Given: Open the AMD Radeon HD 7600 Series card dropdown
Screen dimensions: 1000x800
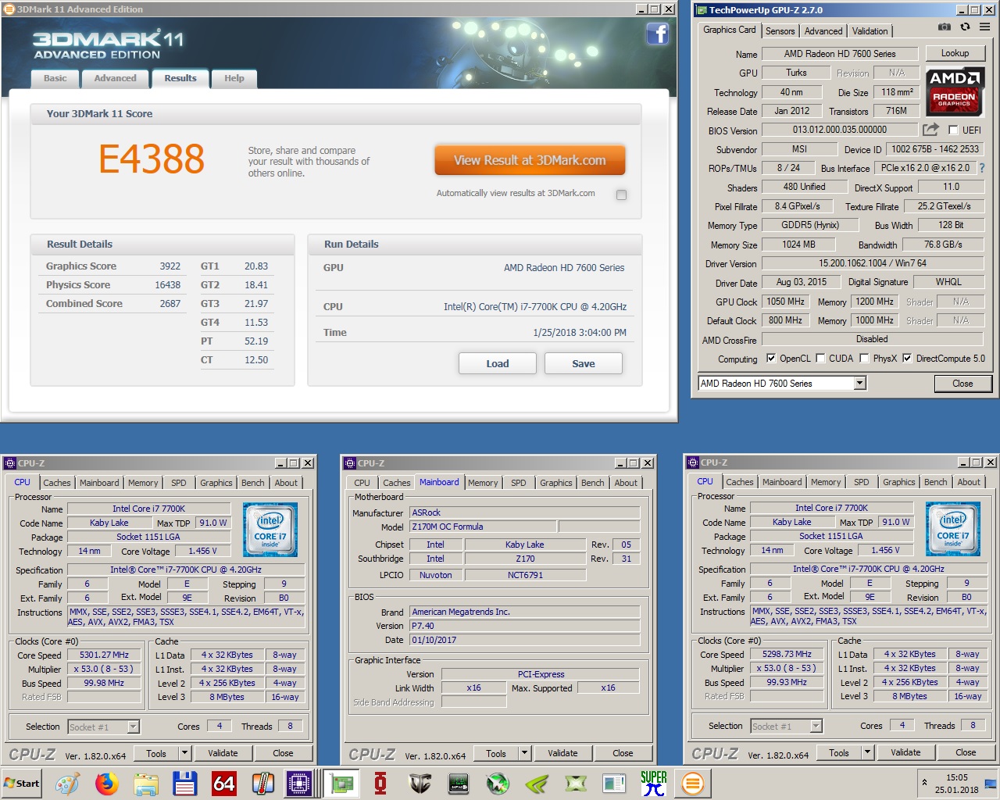Looking at the screenshot, I should pyautogui.click(x=860, y=384).
